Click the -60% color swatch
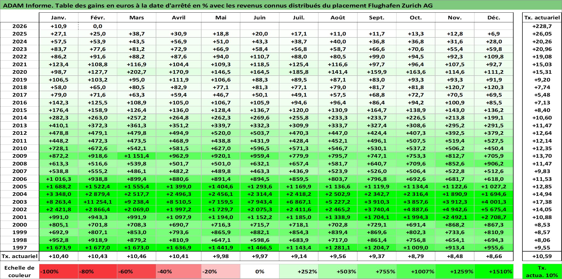Image resolution: width=562 pixels, height=279 pixels. click(x=137, y=271)
